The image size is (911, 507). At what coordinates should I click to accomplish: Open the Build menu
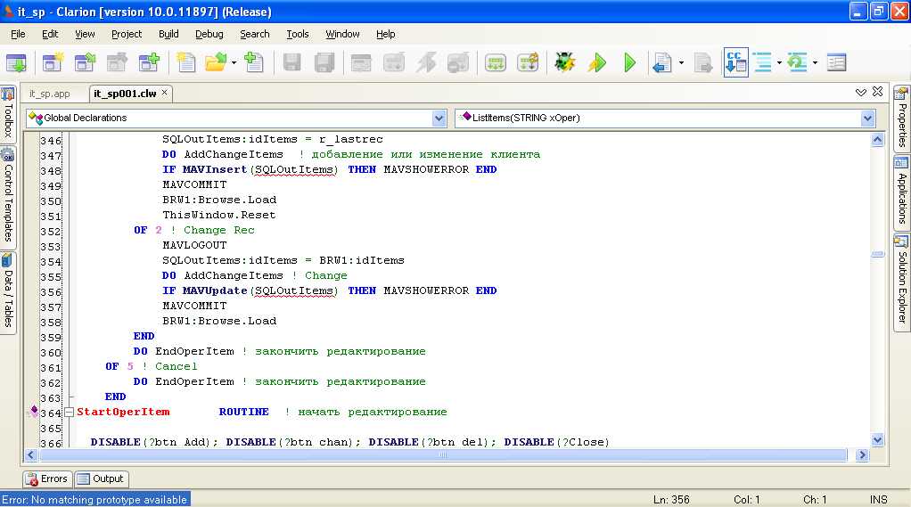168,34
